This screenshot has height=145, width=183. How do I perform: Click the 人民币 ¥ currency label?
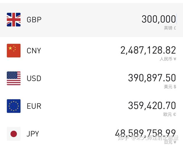[x=168, y=59]
